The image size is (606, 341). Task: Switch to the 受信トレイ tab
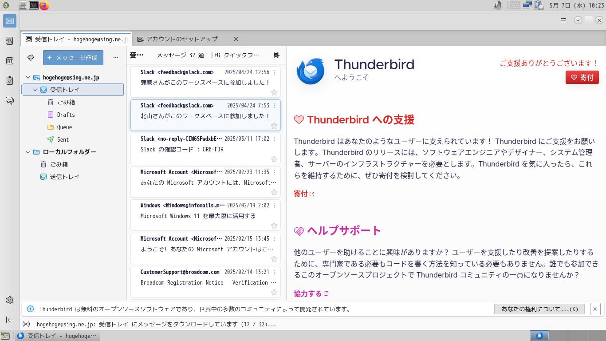coord(77,39)
